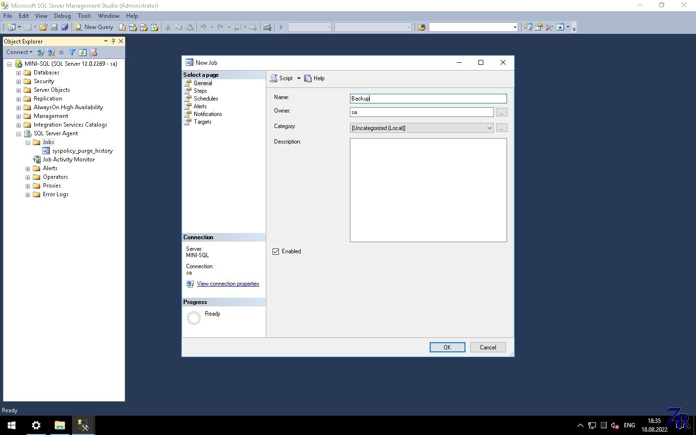This screenshot has height=435, width=696.
Task: Click the Filter icon in Object Explorer
Action: click(x=72, y=52)
